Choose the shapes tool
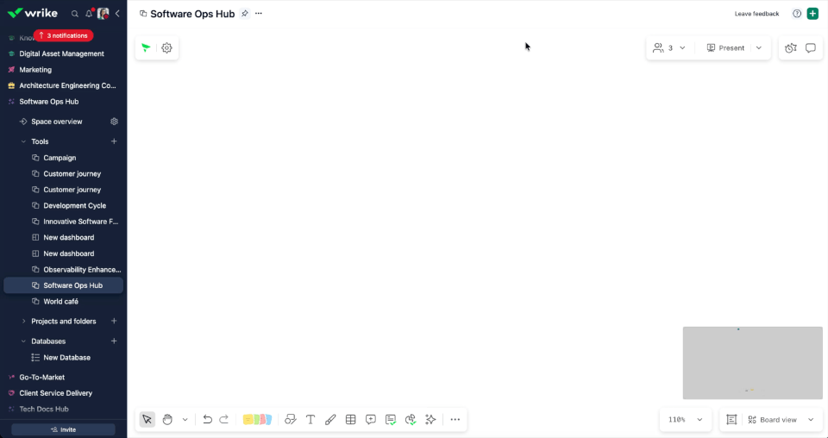Viewport: 828px width, 438px height. tap(291, 420)
